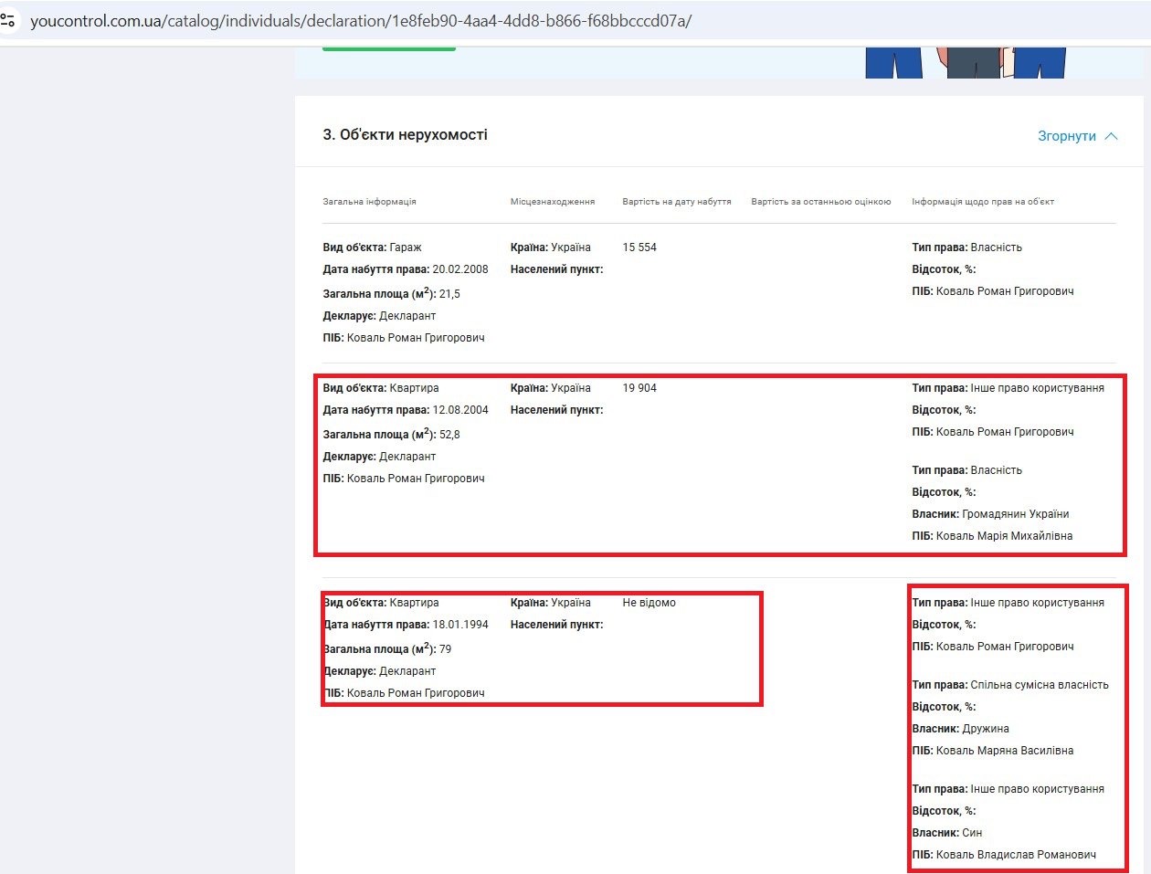Viewport: 1151px width, 874px height.
Task: Click owner name 'Коваль Марія Михайлівна'
Action: (x=1004, y=536)
